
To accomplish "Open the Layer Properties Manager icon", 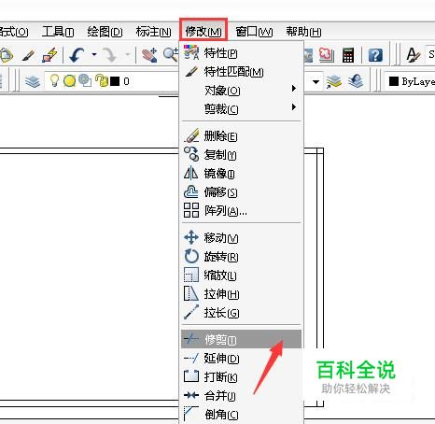I will coord(33,81).
